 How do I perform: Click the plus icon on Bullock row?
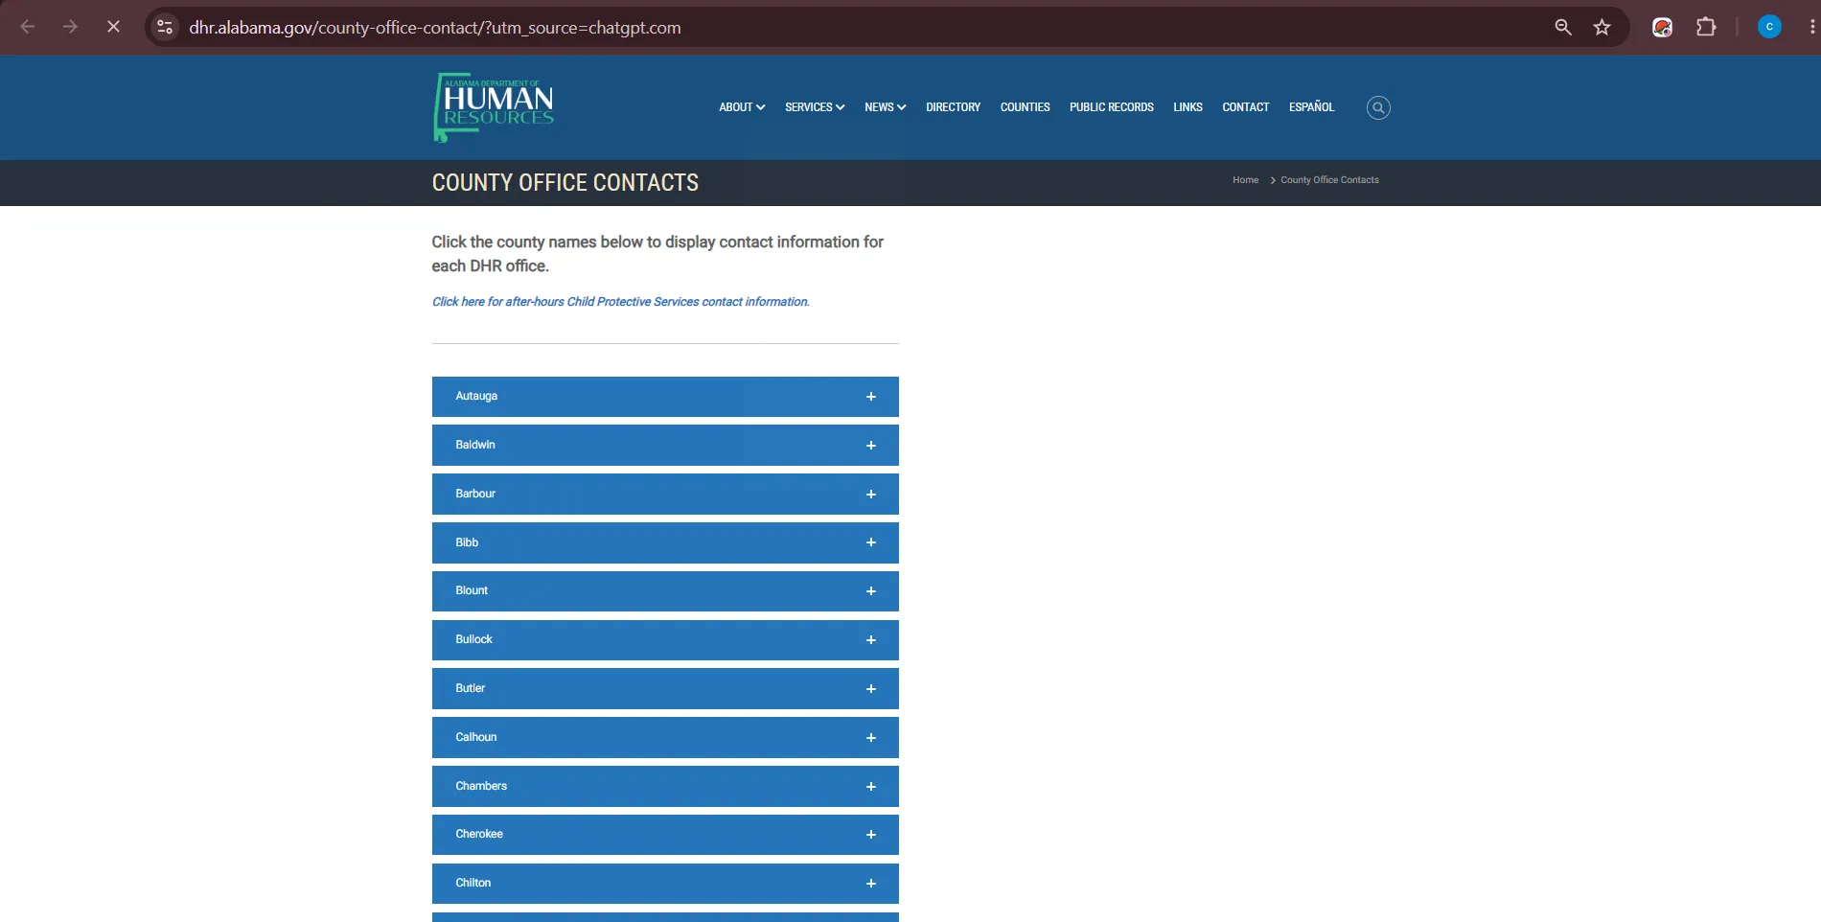[x=871, y=640]
